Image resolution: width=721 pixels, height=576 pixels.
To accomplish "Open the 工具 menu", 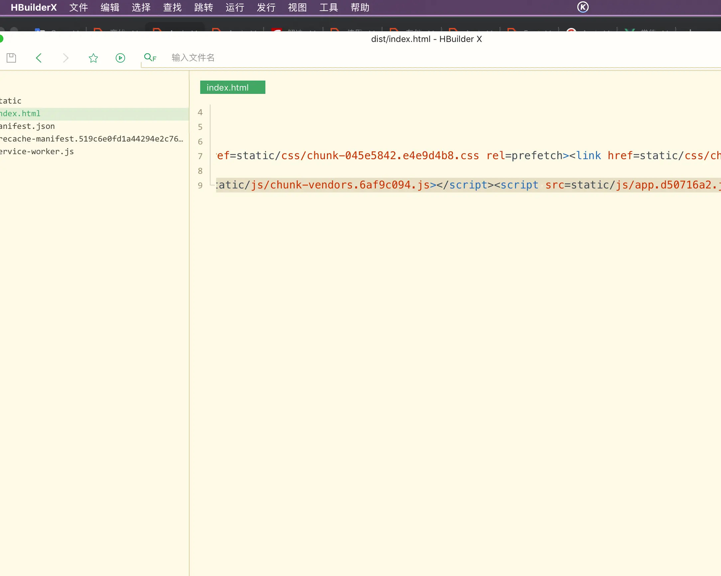I will (x=328, y=7).
